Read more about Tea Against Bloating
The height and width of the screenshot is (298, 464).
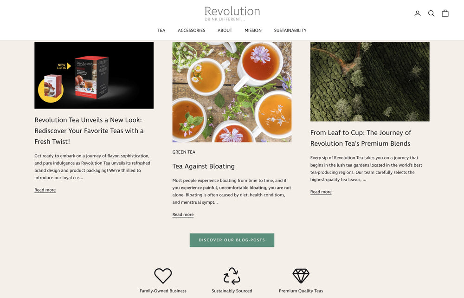[183, 214]
